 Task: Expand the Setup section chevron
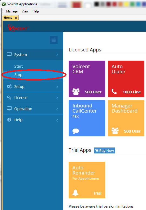(57, 87)
